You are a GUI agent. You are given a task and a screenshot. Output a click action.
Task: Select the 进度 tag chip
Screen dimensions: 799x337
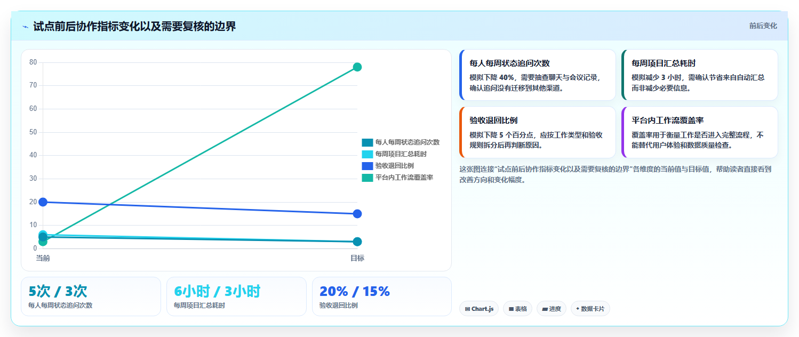[x=552, y=309]
